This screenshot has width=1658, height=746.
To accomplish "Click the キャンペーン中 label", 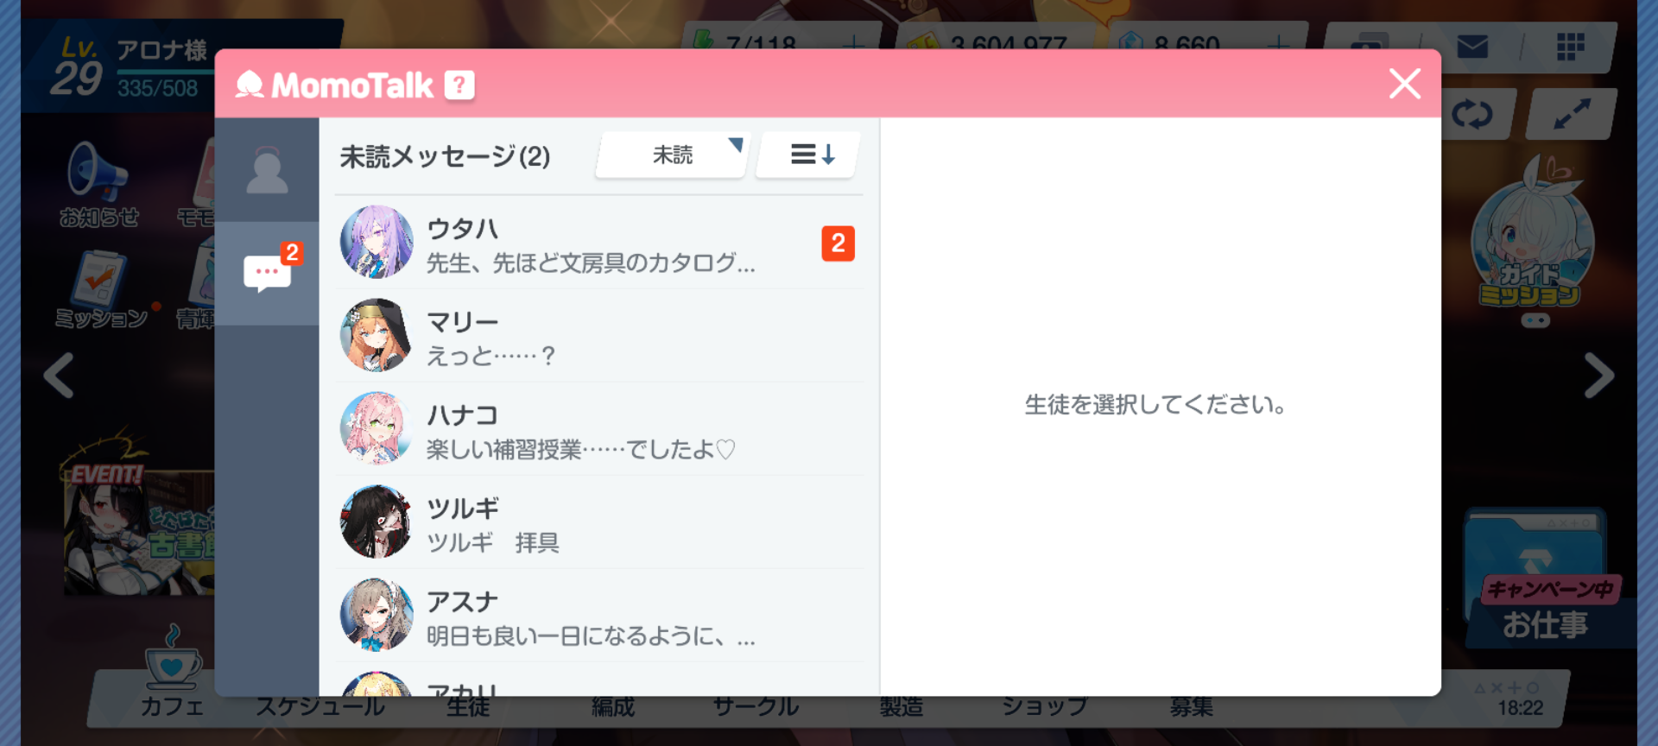I will pyautogui.click(x=1551, y=589).
